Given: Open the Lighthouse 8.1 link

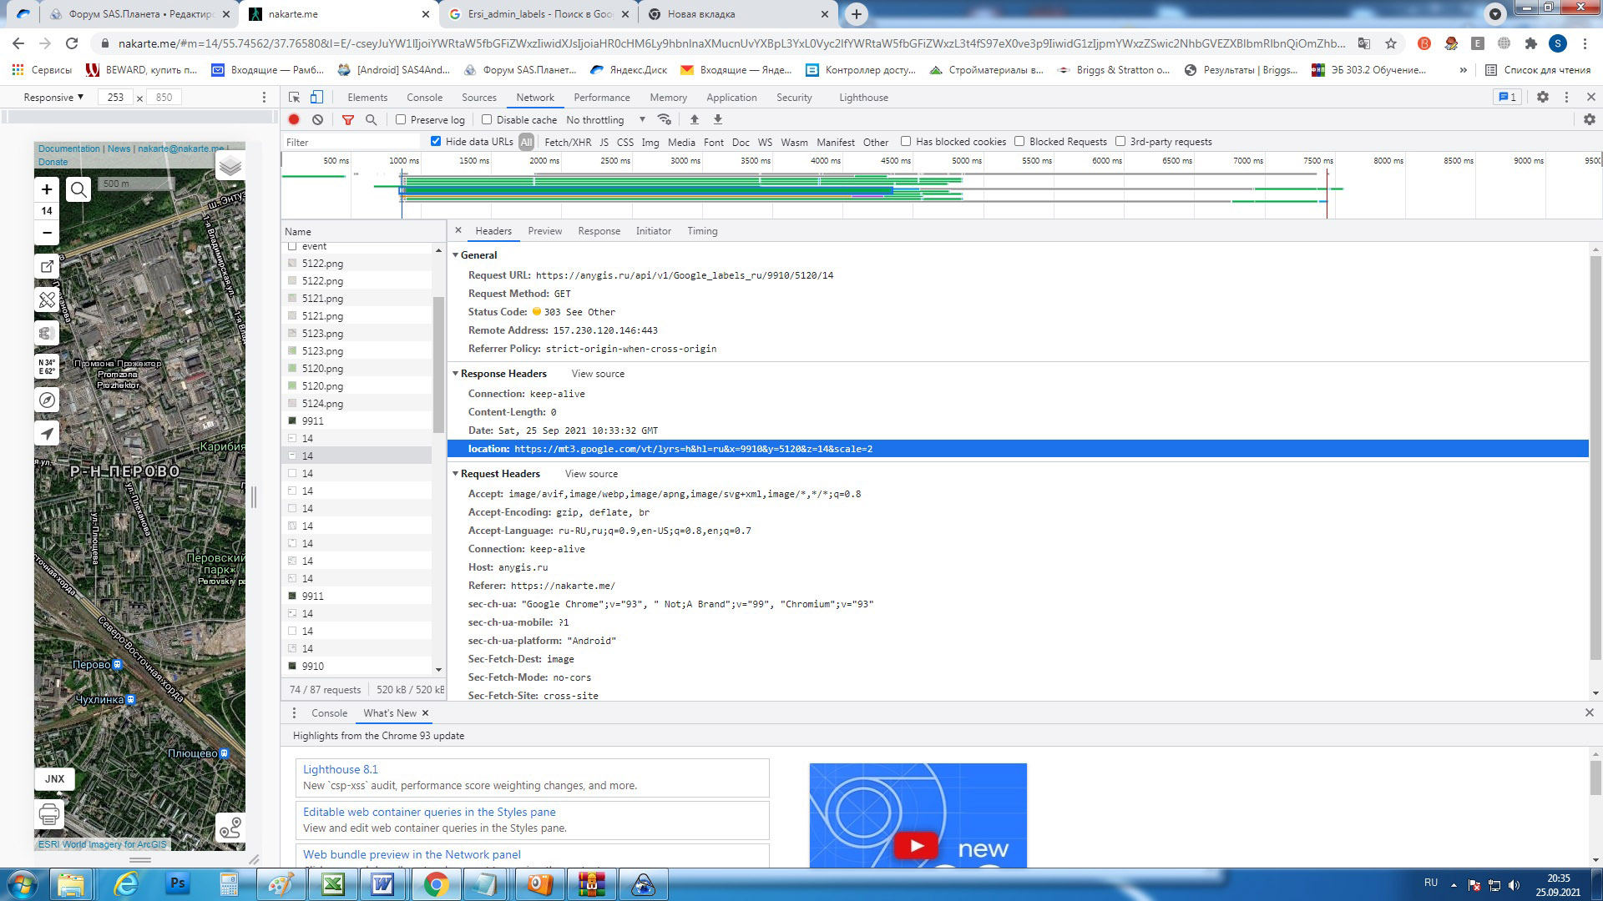Looking at the screenshot, I should (x=340, y=769).
